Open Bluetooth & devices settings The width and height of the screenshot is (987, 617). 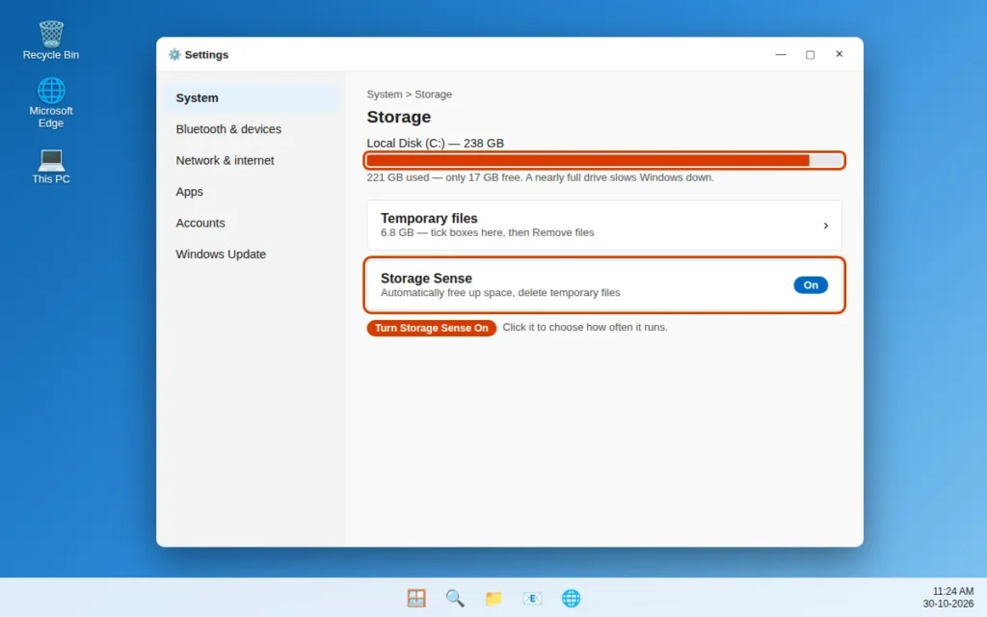click(x=251, y=129)
